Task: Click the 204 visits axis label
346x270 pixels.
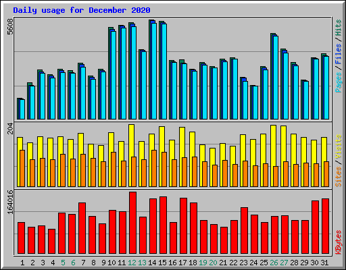Action: [10, 128]
